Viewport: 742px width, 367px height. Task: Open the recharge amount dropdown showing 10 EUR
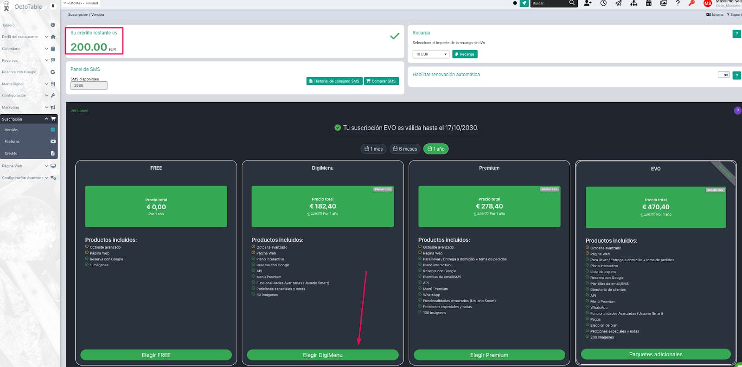(x=431, y=54)
